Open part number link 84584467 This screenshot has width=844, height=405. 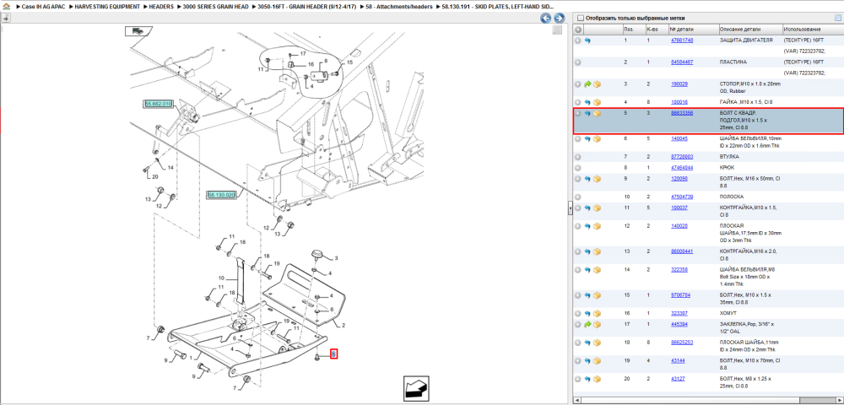(681, 62)
